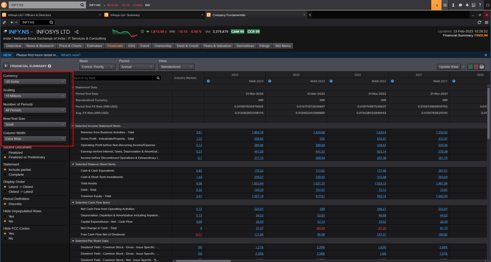The height and width of the screenshot is (262, 491).
Task: Open the company tree structure icon
Action: pyautogui.click(x=76, y=32)
